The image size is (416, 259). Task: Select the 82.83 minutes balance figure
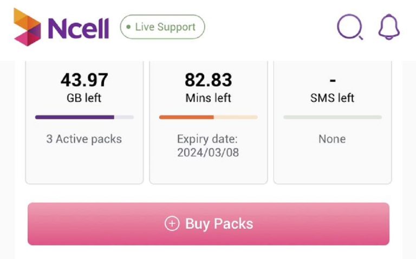[208, 80]
